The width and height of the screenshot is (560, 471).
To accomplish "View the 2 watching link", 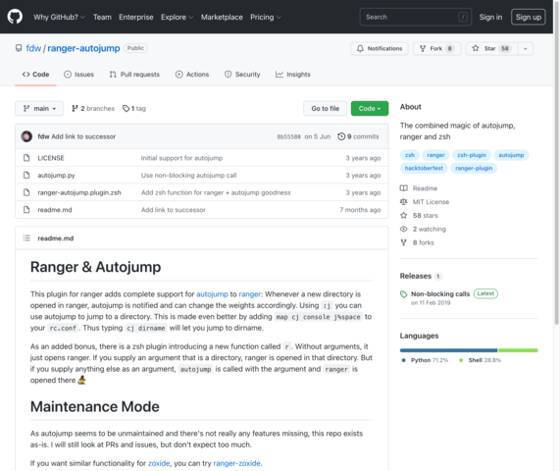I will [424, 229].
